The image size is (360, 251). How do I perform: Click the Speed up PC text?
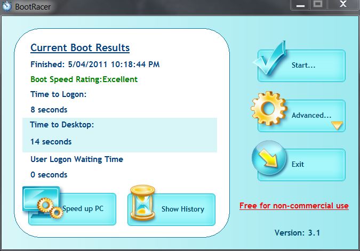point(83,208)
